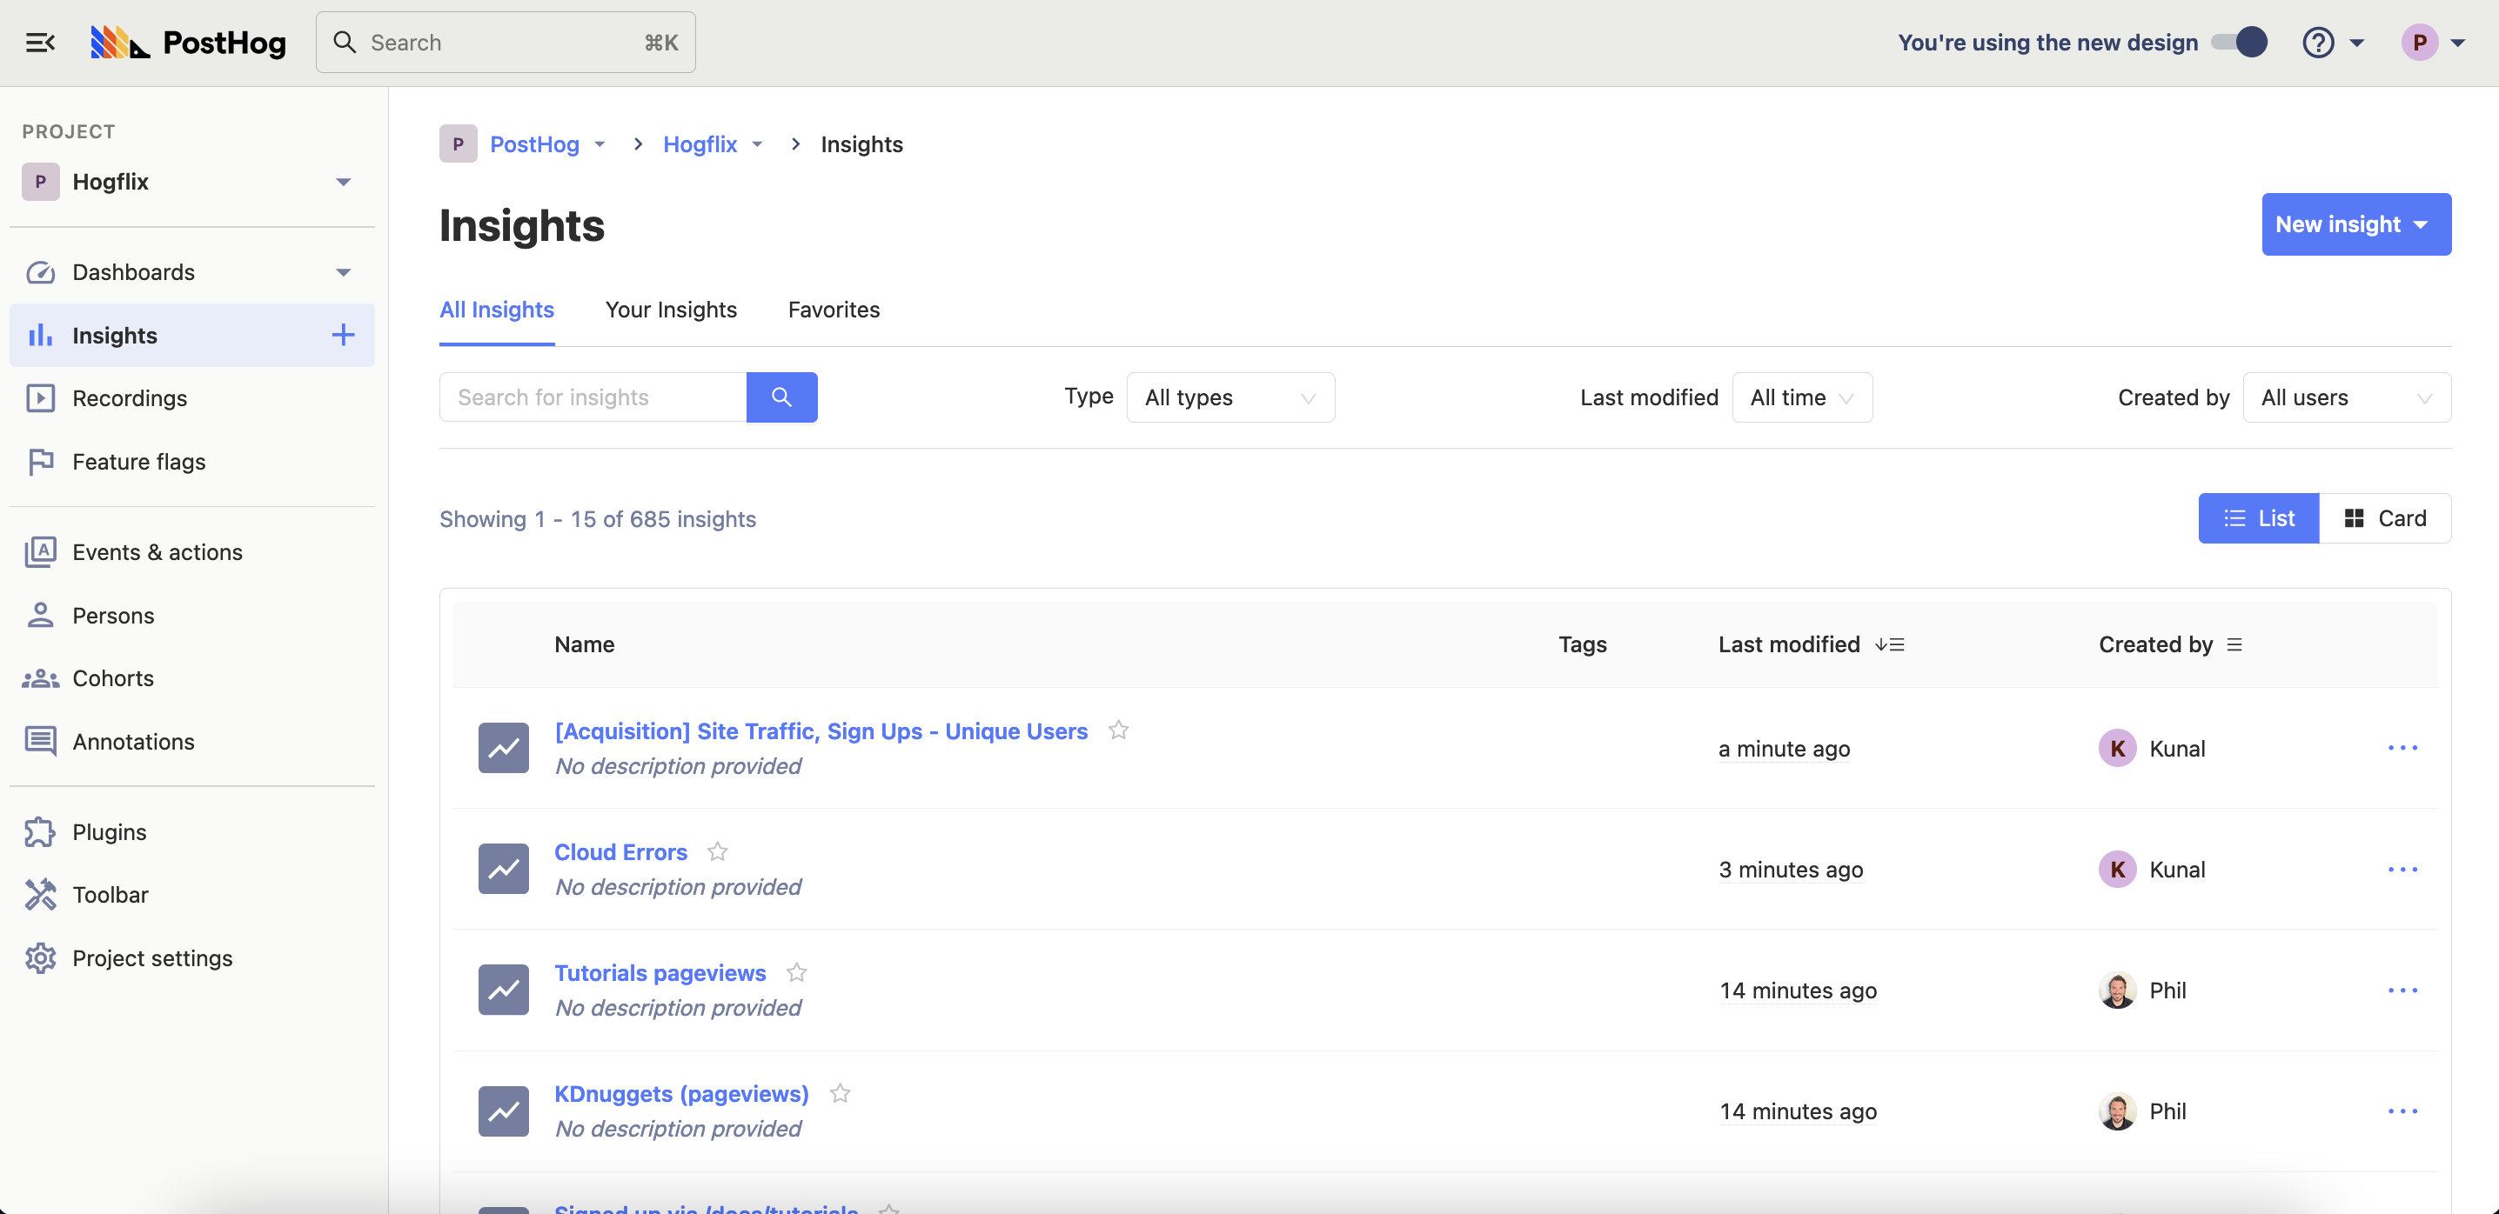Click trend icon of Cloud Errors row
This screenshot has width=2499, height=1214.
504,869
